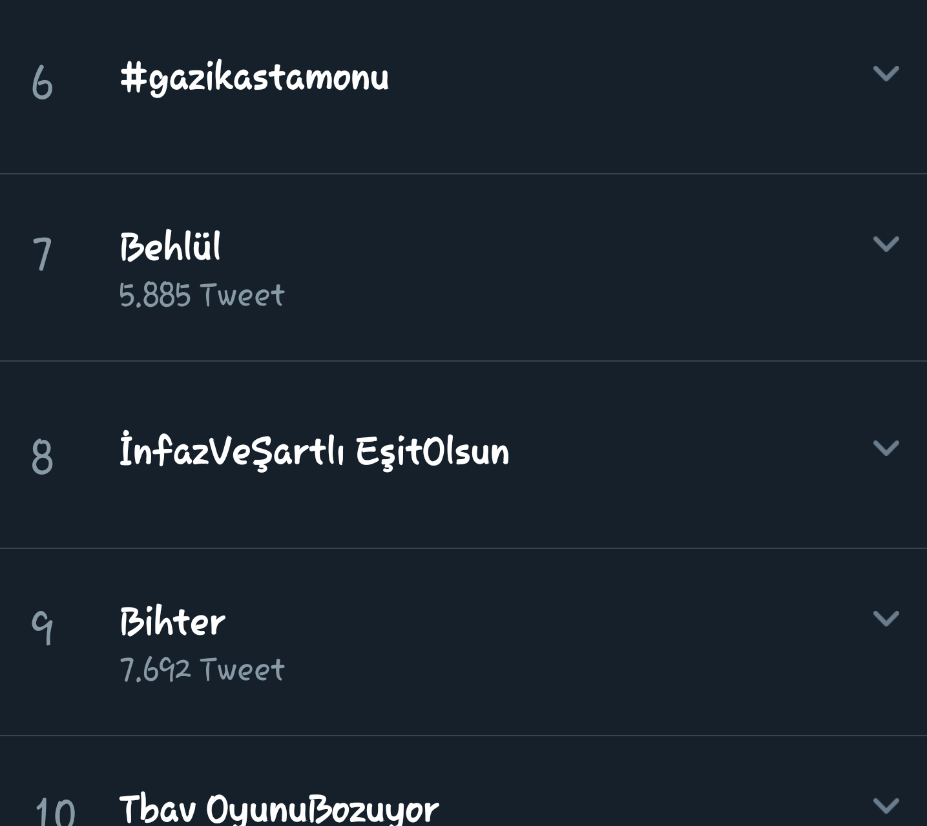Viewport: 927px width, 826px height.
Task: Open the Behlül trending topic
Action: click(170, 247)
